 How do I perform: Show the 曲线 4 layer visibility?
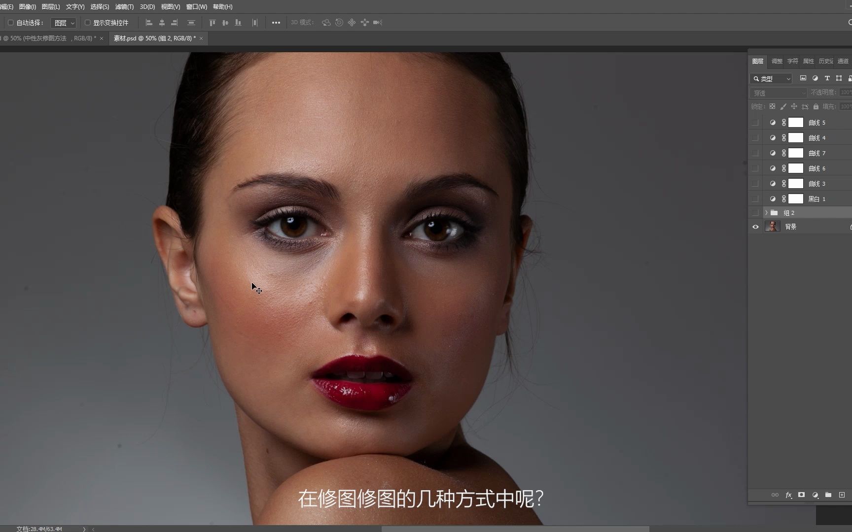tap(755, 138)
